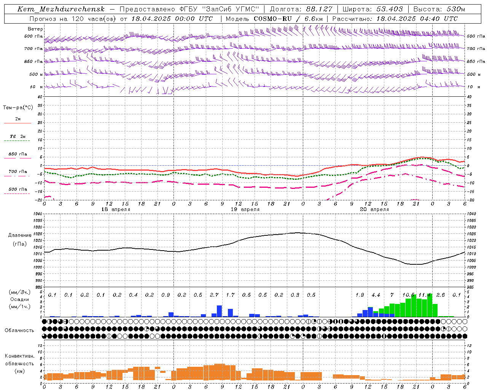Click the '18 апреля' date label

[x=116, y=209]
